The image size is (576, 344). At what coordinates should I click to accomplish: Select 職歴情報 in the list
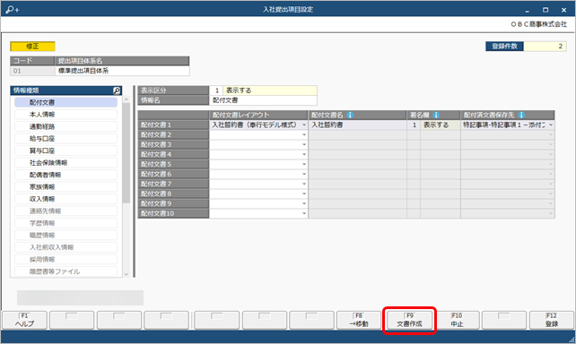65,236
